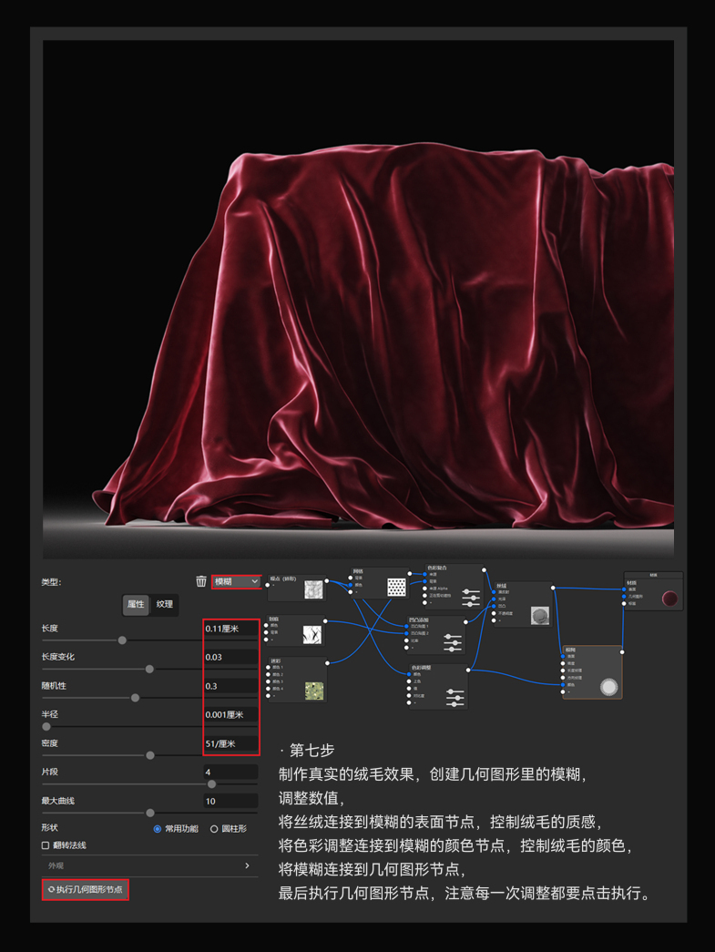Click the 迷彩 camouflage node thumbnail
The width and height of the screenshot is (715, 952).
click(314, 691)
